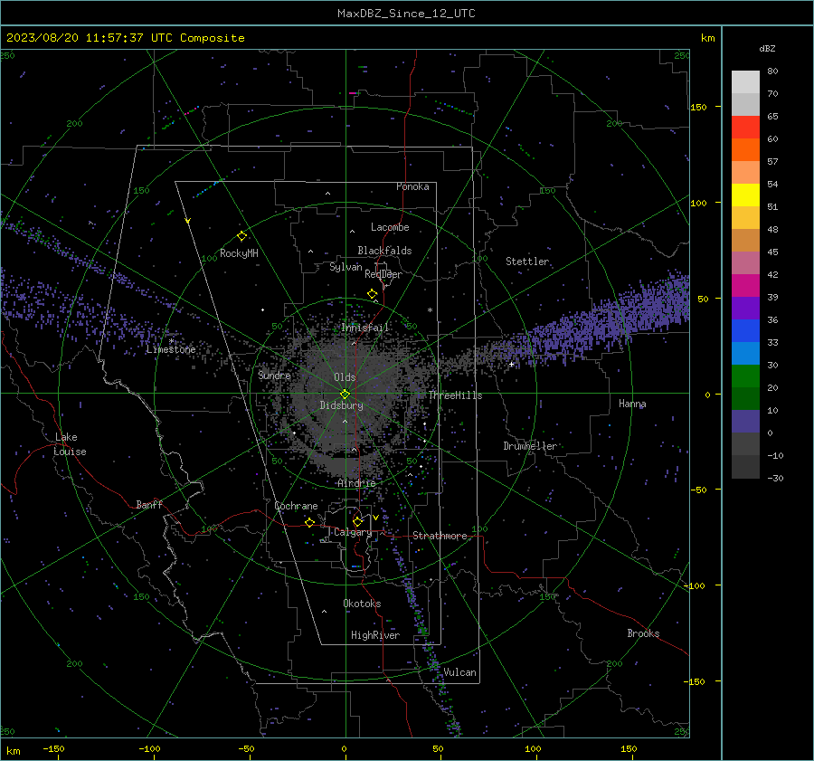Select the indigo 0–10 dBZ legend swatch

pos(745,422)
